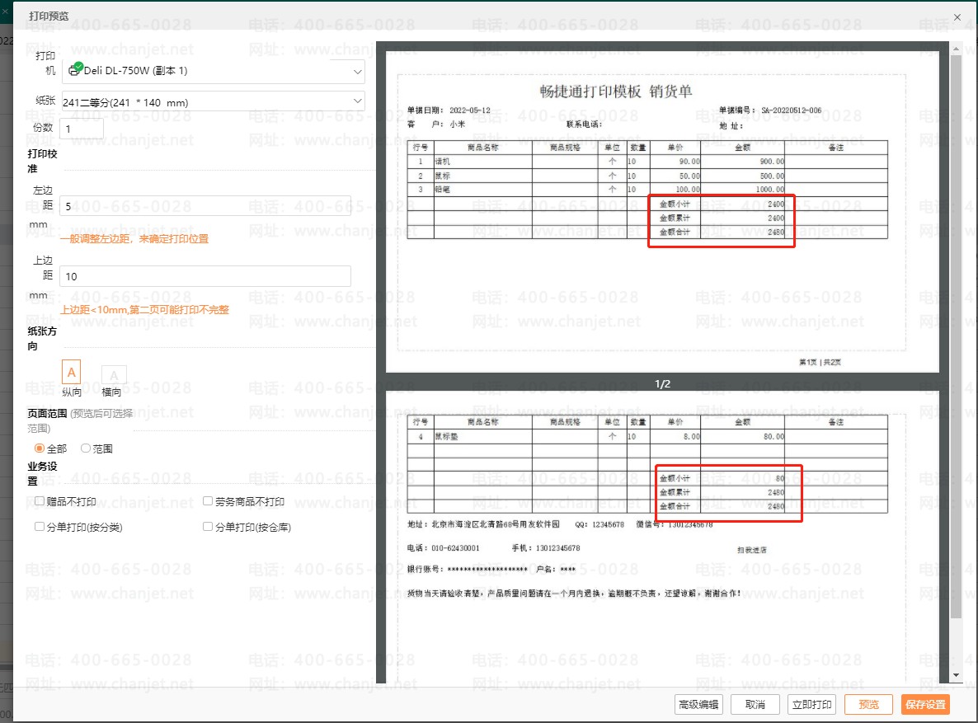Screen dimensions: 978x723
Task: Click the 份数 copies input field
Action: [82, 129]
